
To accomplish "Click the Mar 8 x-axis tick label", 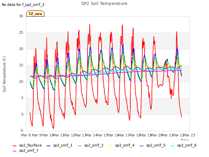I will click(26, 135).
